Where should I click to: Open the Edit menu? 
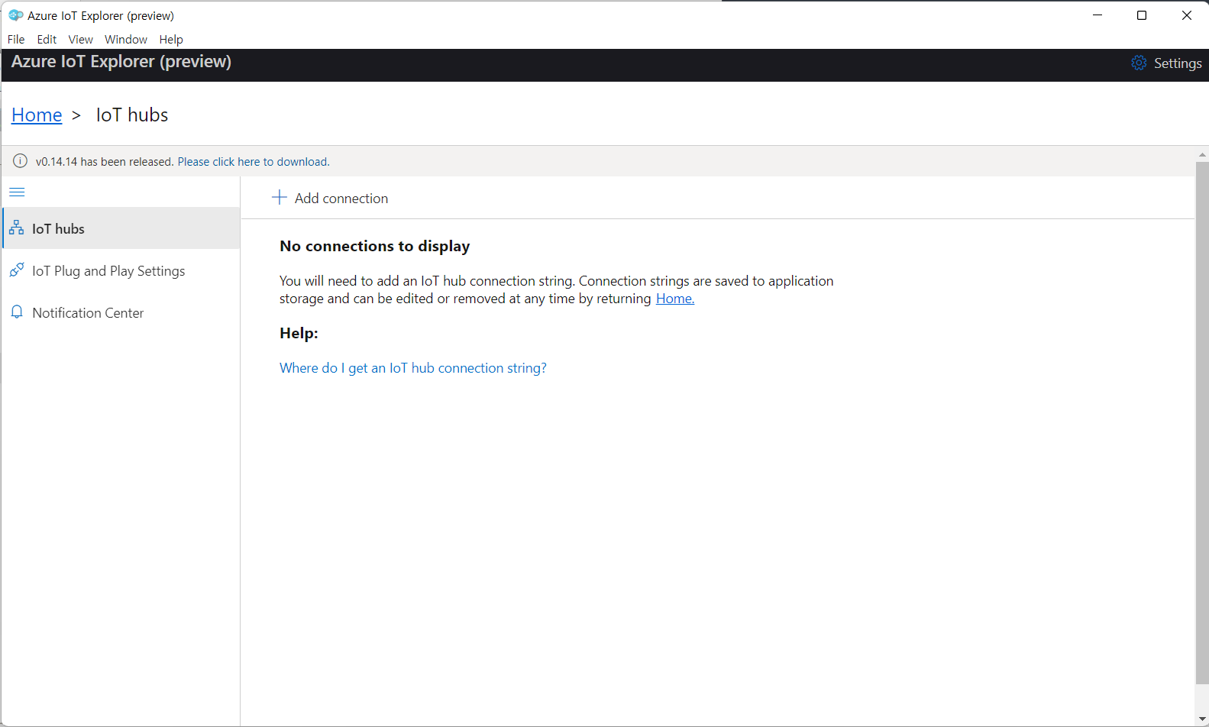pos(47,39)
